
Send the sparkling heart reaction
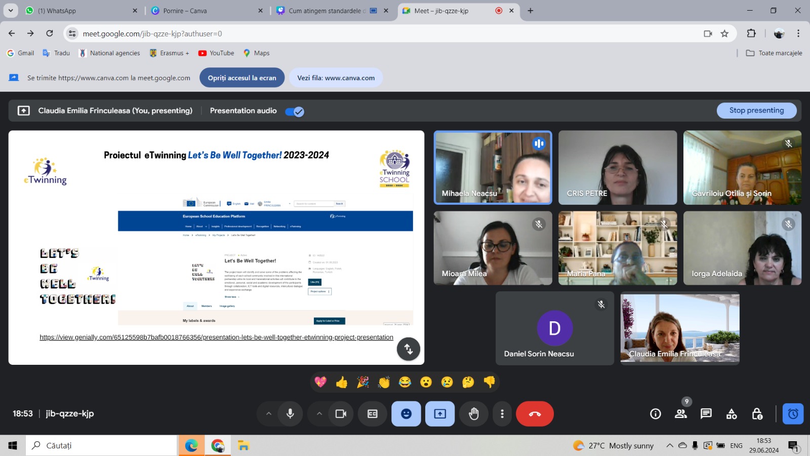[320, 382]
